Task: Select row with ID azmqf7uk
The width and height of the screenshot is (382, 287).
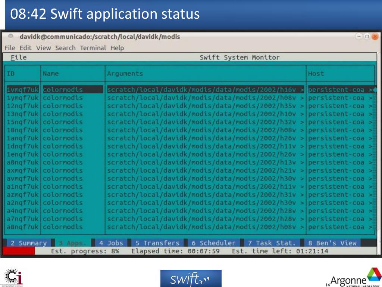Action: point(189,194)
